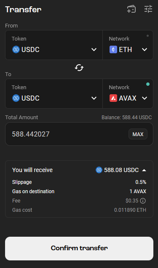The width and height of the screenshot is (158, 268).
Task: Click the 588.08 USDC receive amount
Action: 121,170
